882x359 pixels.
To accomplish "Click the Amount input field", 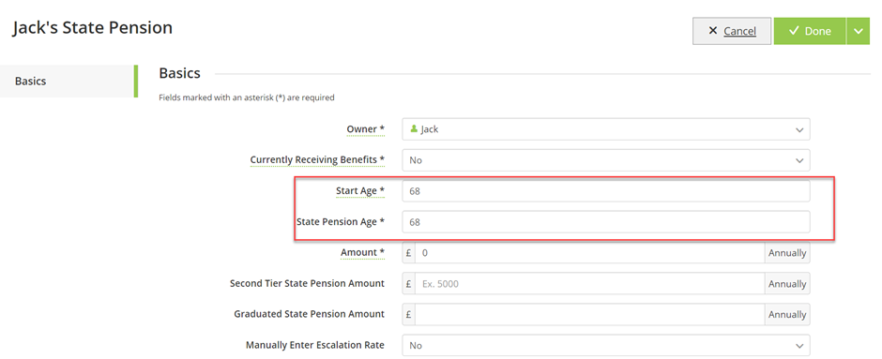I will 589,253.
